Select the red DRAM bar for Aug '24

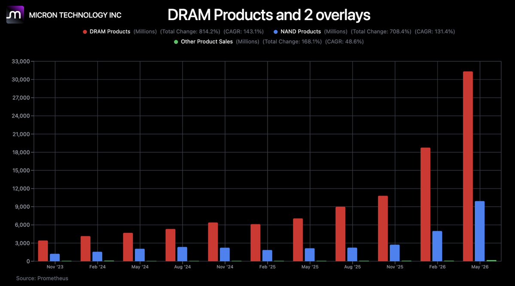click(x=171, y=245)
